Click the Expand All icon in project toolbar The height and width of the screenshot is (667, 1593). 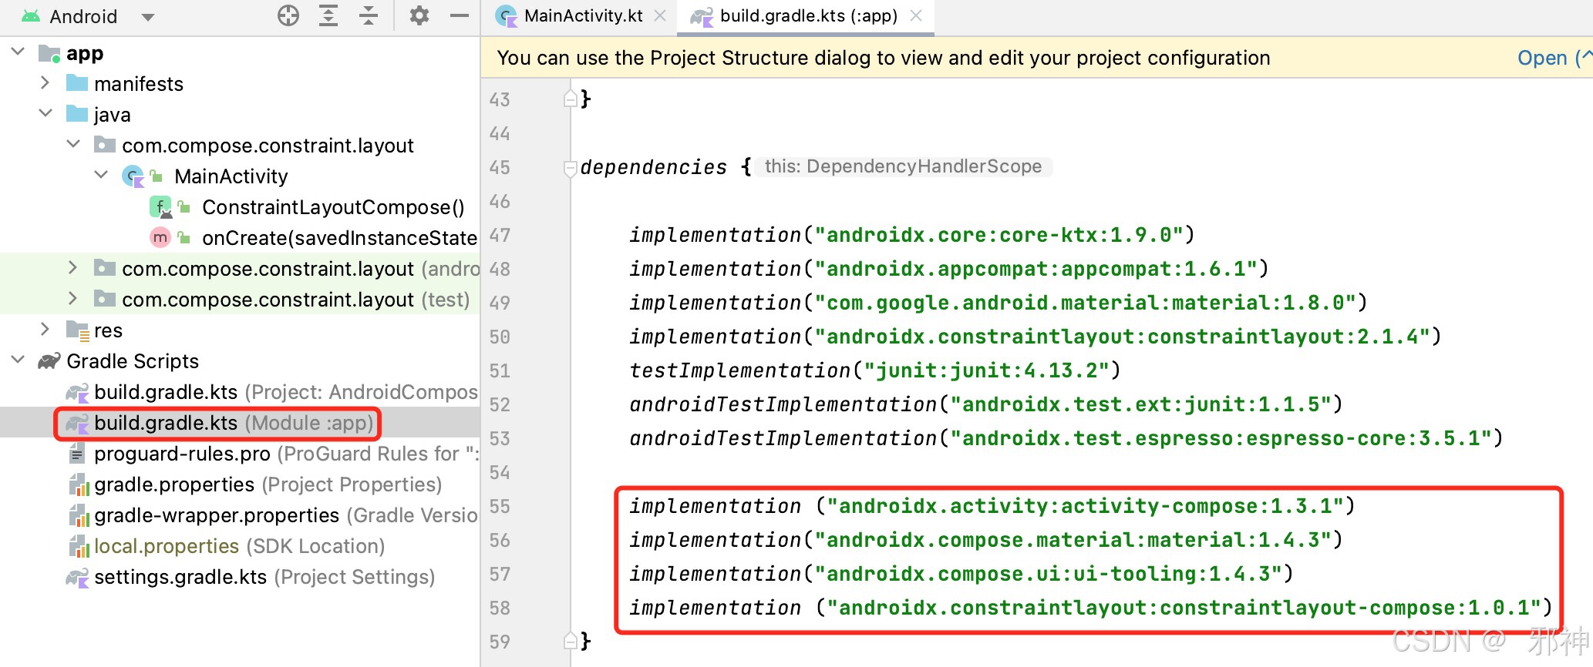pyautogui.click(x=328, y=15)
